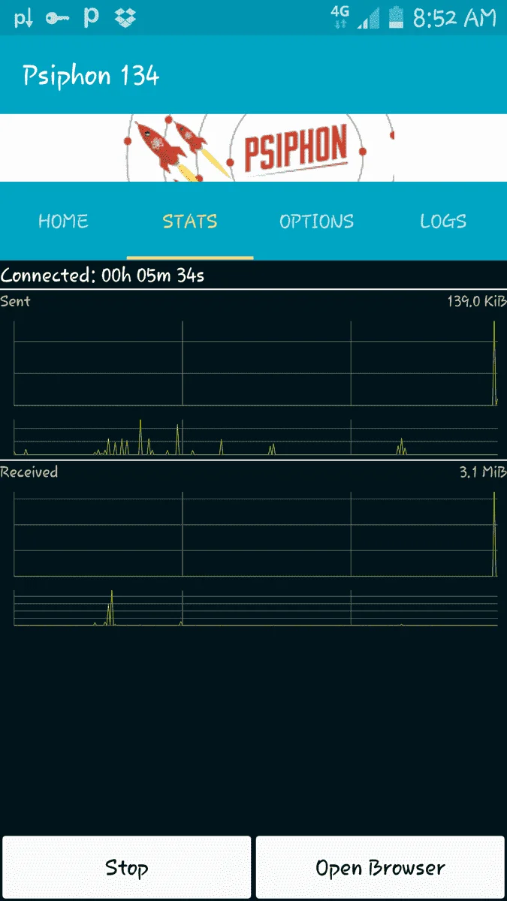Tap the upper Received traffic graph

256,534
